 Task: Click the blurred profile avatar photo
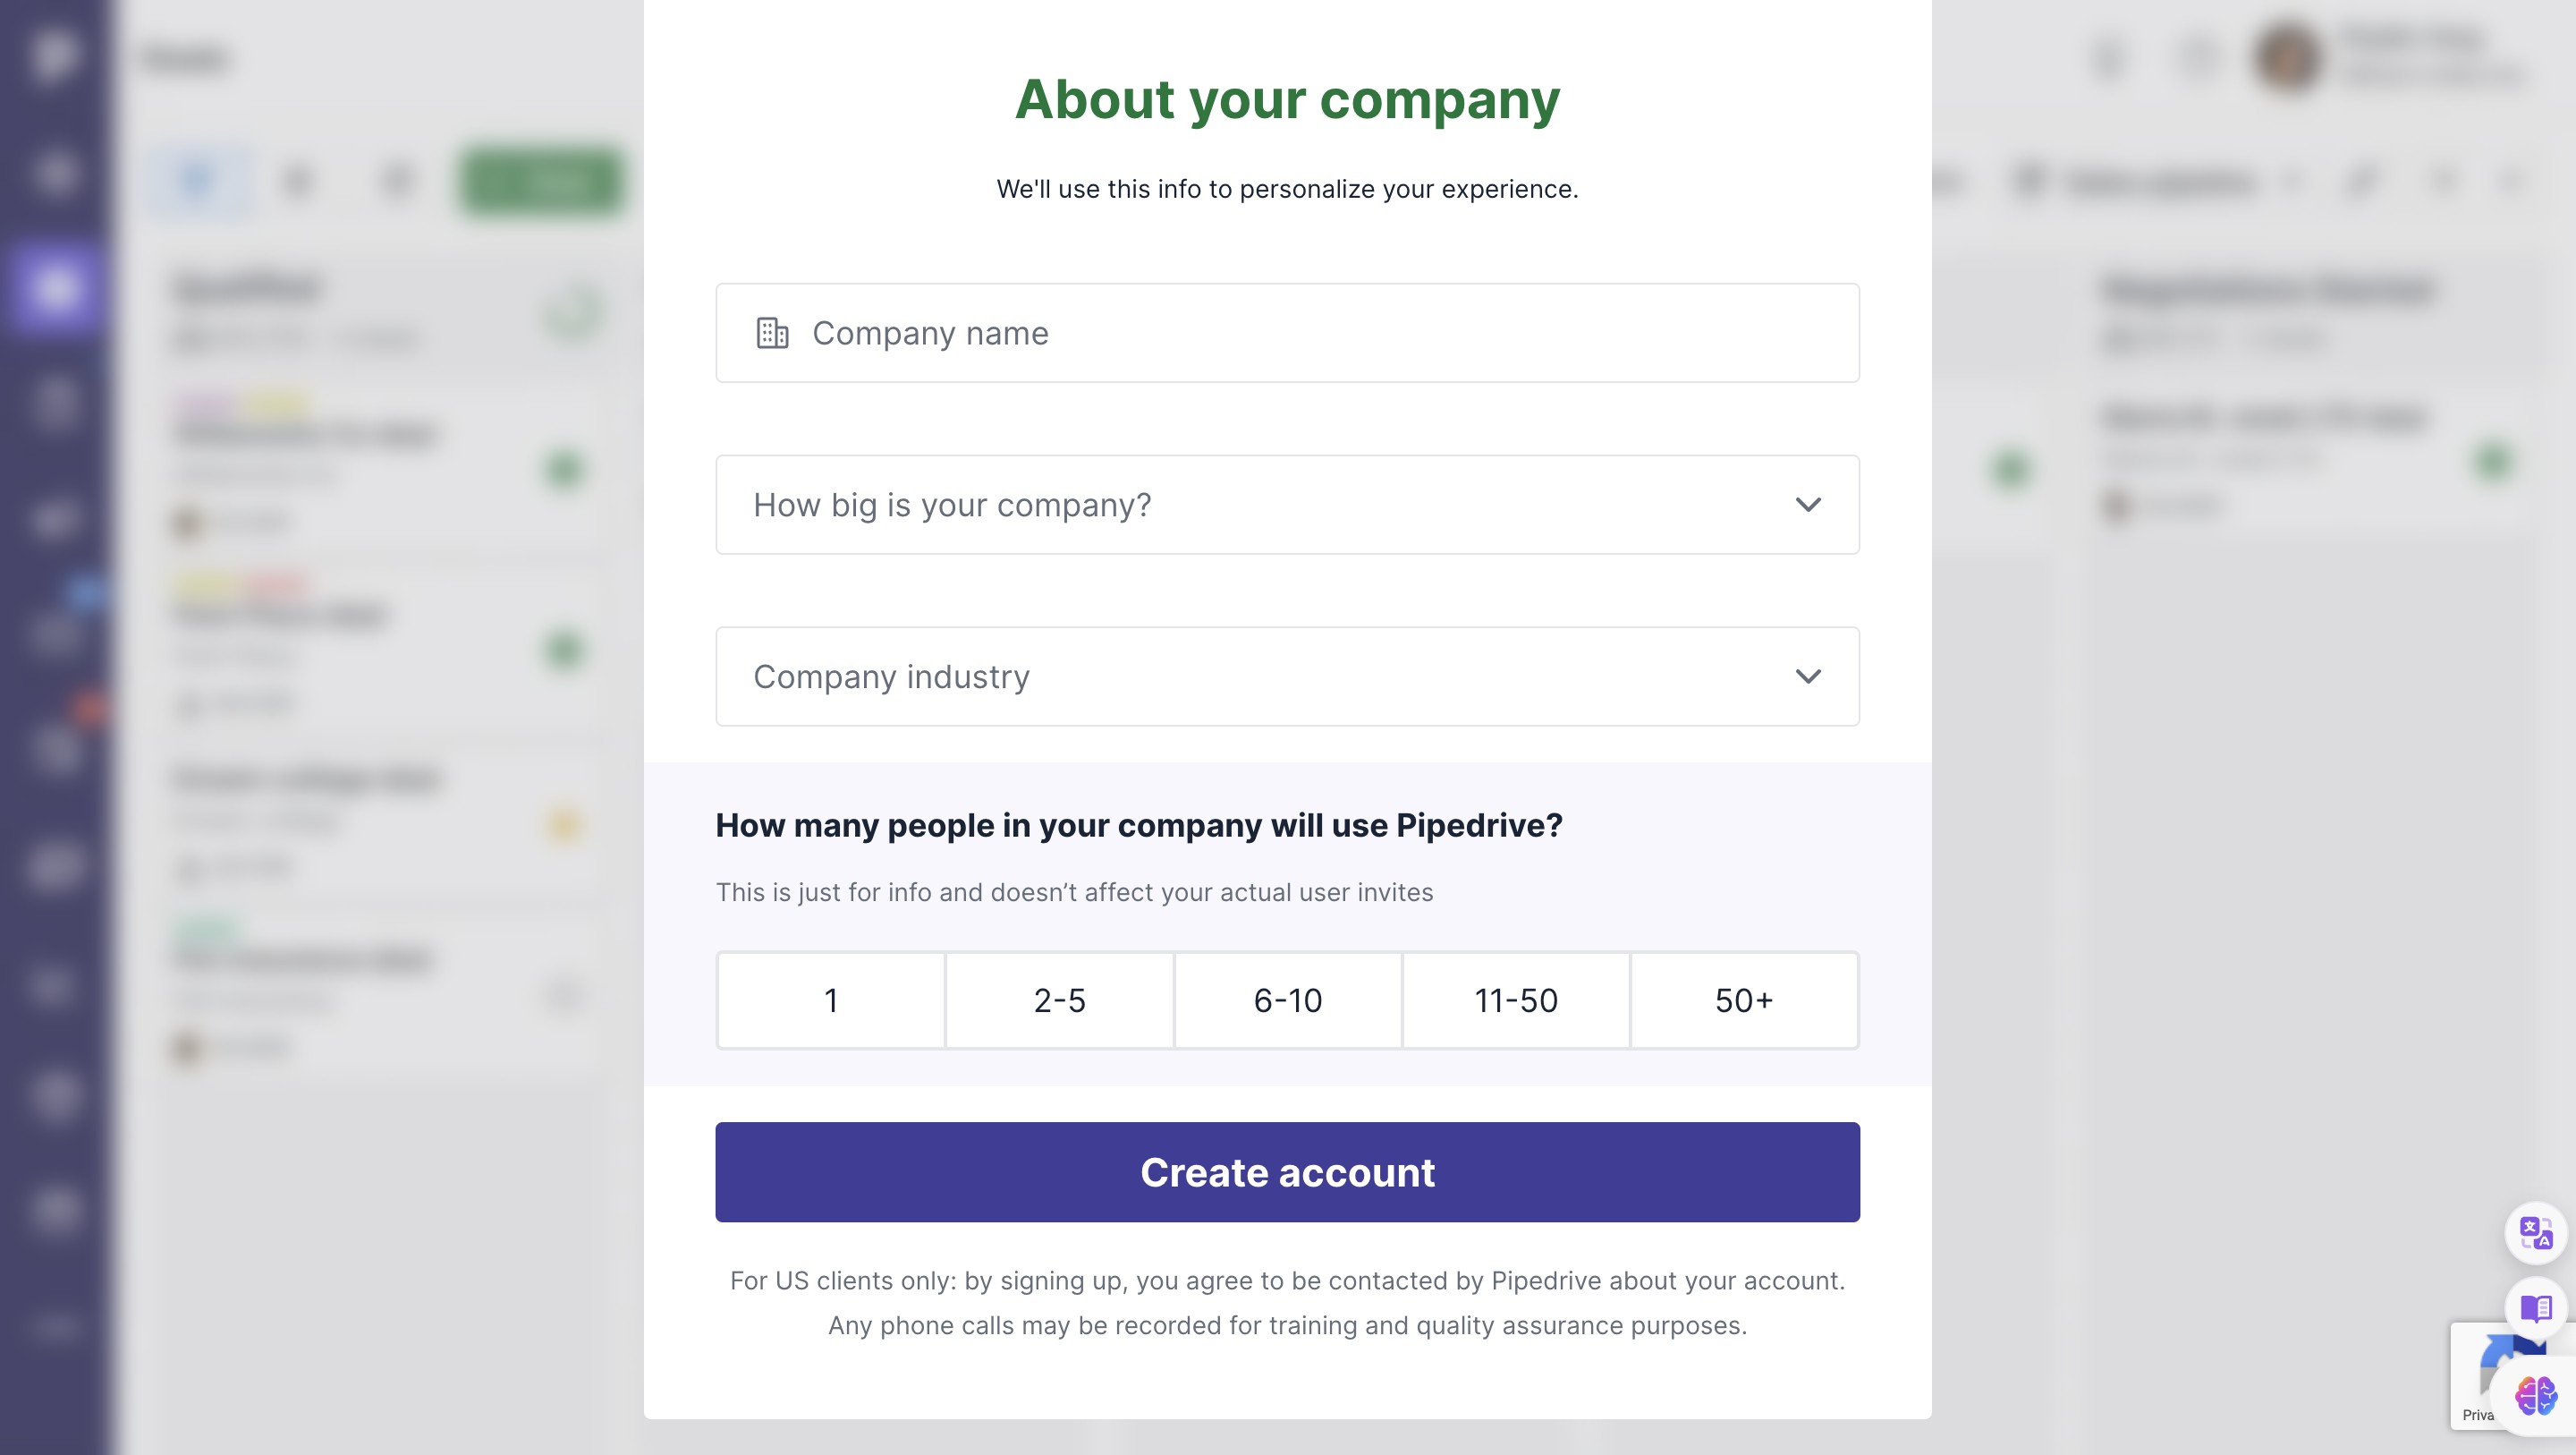pos(2288,57)
